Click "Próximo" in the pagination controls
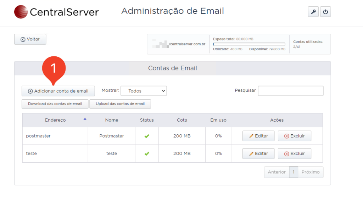Viewport: 363px width, 212px height. coord(311,172)
